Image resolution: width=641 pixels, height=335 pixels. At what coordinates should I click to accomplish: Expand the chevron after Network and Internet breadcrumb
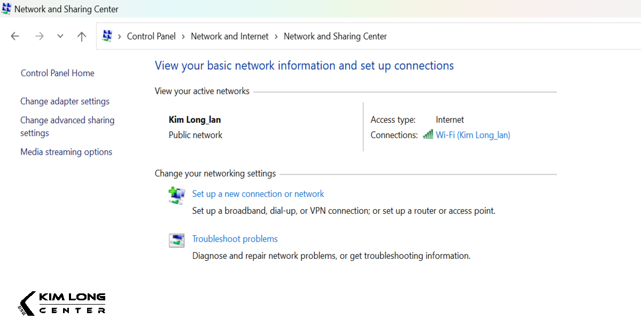click(x=276, y=36)
